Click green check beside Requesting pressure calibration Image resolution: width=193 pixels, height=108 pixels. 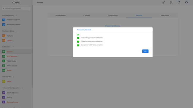[78, 38]
